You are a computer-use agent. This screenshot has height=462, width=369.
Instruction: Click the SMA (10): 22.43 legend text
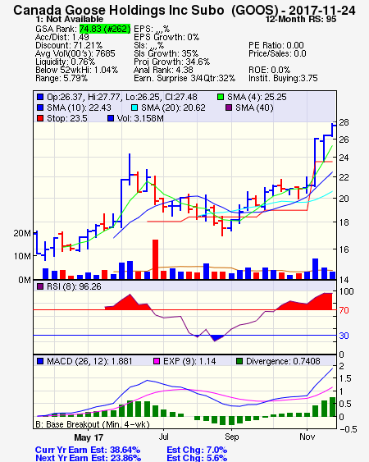pos(79,107)
